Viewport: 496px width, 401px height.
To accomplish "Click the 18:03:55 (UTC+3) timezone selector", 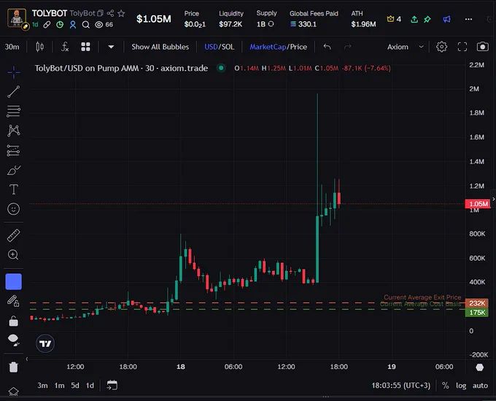I will coord(400,386).
